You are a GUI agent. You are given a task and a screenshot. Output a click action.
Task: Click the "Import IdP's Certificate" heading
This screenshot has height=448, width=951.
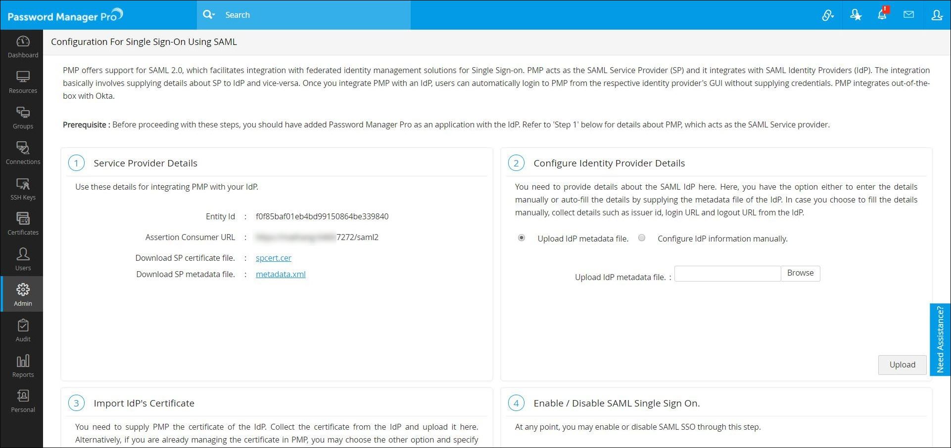(144, 404)
